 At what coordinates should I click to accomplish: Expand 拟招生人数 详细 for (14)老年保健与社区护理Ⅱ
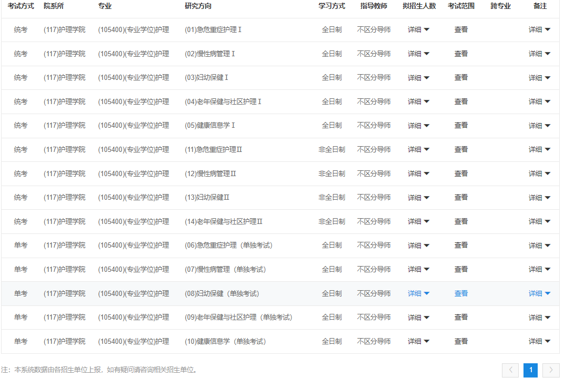pyautogui.click(x=418, y=221)
